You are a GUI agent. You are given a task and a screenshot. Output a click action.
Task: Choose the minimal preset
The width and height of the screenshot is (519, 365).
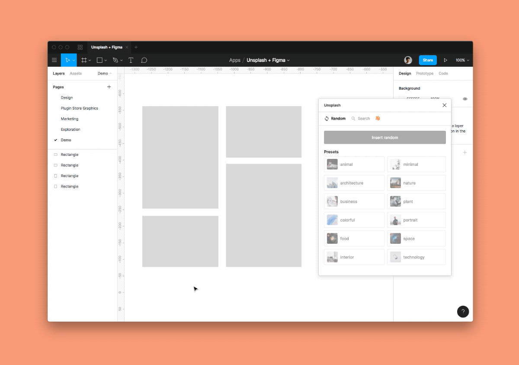(x=416, y=165)
